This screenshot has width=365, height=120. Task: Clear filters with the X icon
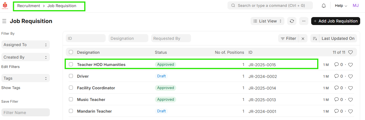[x=303, y=38]
